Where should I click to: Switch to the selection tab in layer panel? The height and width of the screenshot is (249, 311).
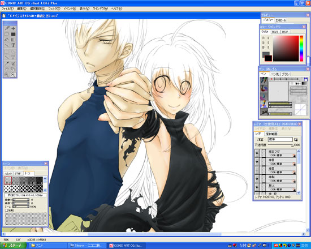point(271,134)
